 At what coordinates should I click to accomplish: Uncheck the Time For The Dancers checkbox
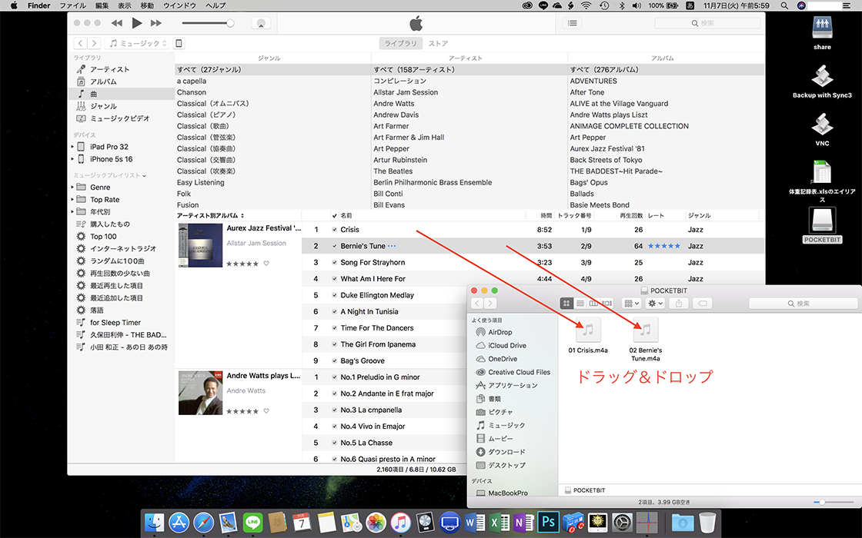coord(334,328)
